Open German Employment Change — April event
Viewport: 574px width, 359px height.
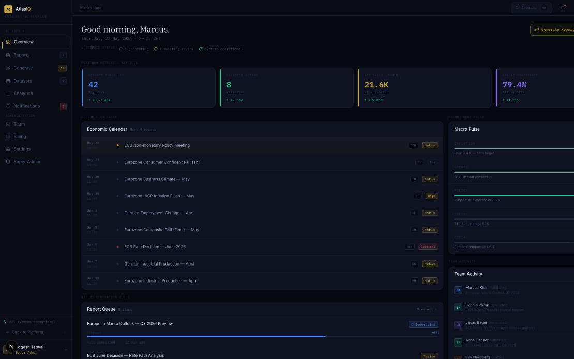click(262, 213)
